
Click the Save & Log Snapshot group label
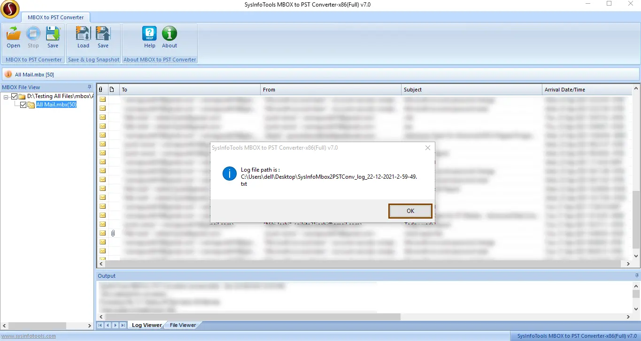coord(93,60)
